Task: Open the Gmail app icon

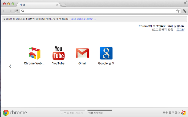Action: pyautogui.click(x=82, y=53)
